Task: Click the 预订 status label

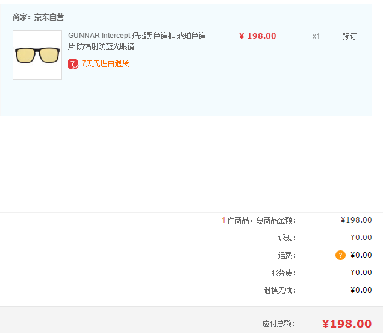Action: pos(349,36)
